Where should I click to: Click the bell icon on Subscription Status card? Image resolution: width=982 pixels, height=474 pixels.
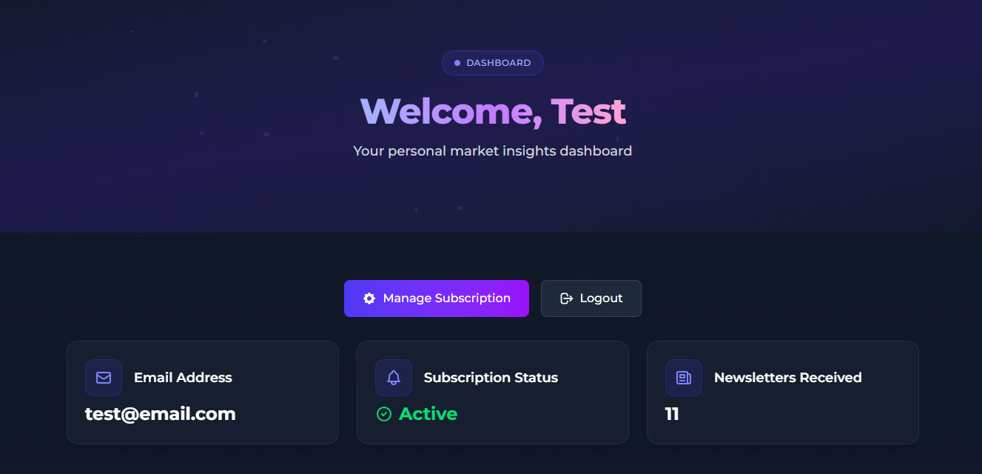pyautogui.click(x=394, y=378)
